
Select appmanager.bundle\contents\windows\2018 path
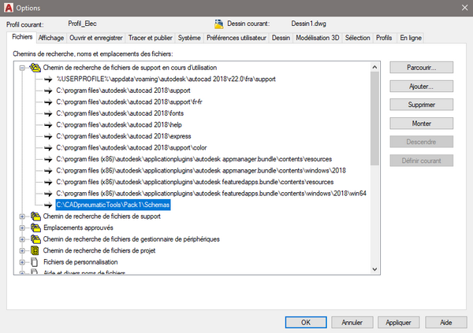(201, 171)
